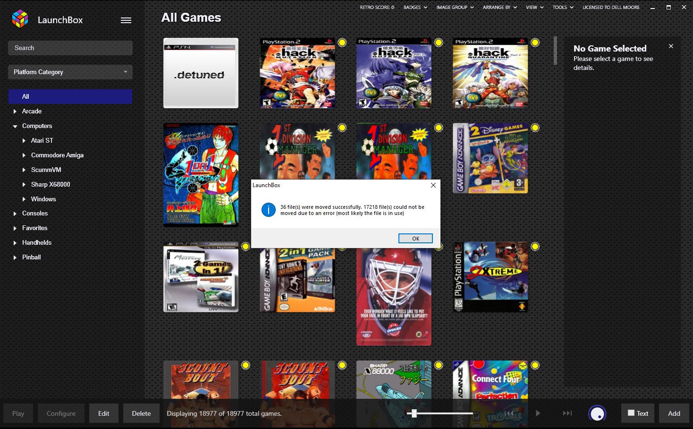Viewport: 693px width, 429px height.
Task: Click yellow badge on first .hack game
Action: click(x=342, y=43)
